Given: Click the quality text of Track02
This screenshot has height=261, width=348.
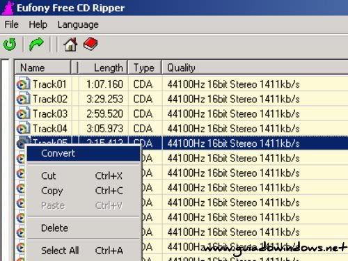Looking at the screenshot, I should click(233, 99).
